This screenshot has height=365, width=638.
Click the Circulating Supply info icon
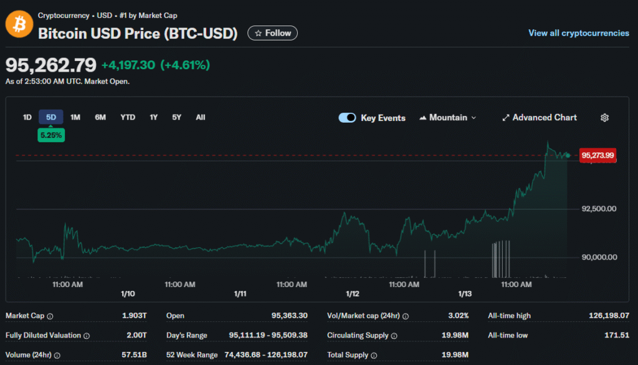[394, 336]
